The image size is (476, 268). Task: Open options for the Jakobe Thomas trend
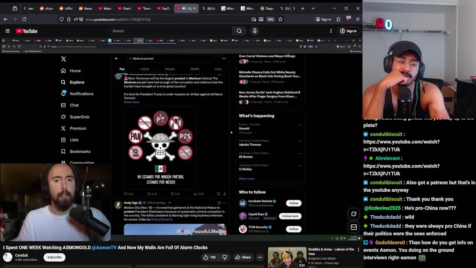coord(300,141)
